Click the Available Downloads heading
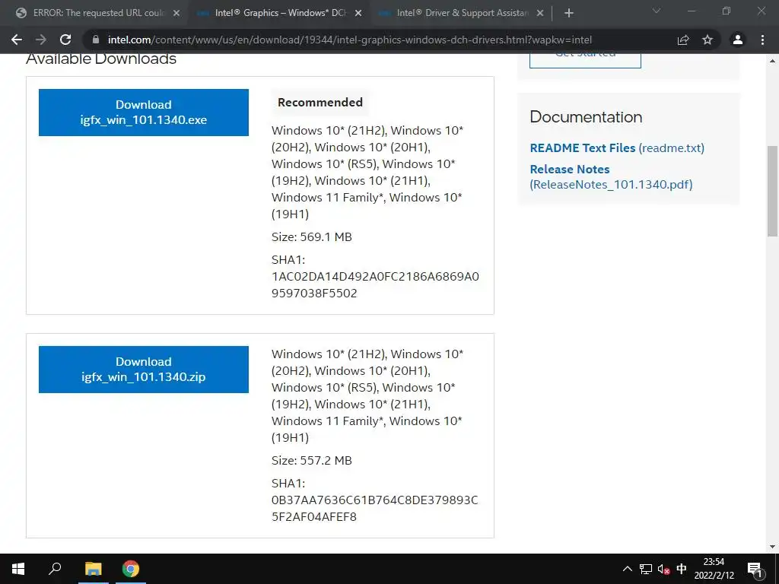 point(101,59)
